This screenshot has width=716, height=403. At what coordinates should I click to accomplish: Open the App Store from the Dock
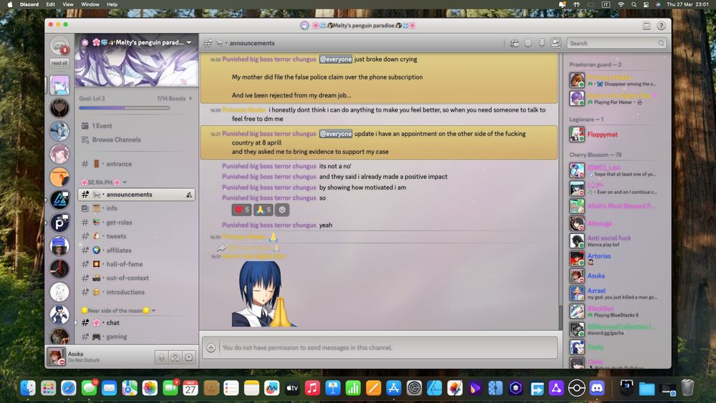pos(394,388)
